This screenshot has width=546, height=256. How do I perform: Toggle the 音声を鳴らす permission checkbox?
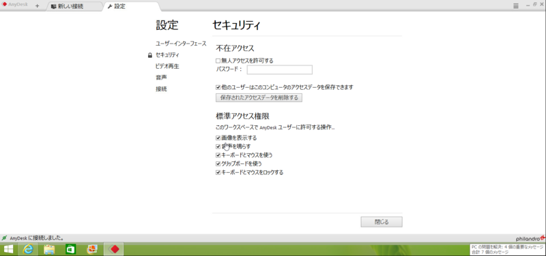pos(218,146)
